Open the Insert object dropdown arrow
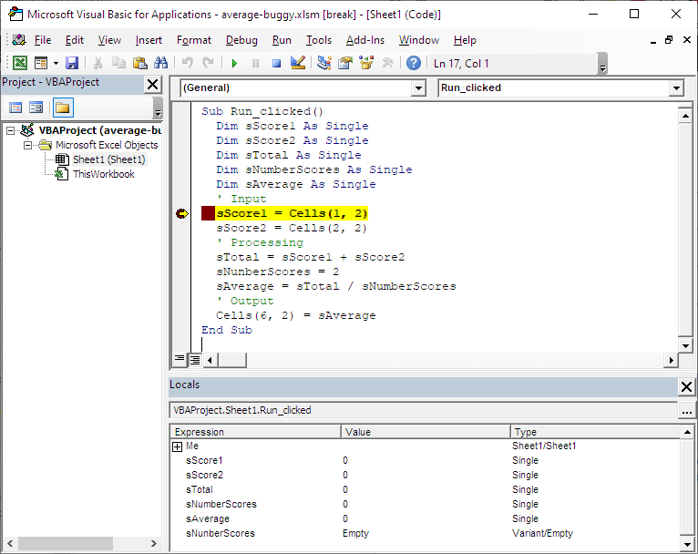The width and height of the screenshot is (698, 554). point(56,63)
